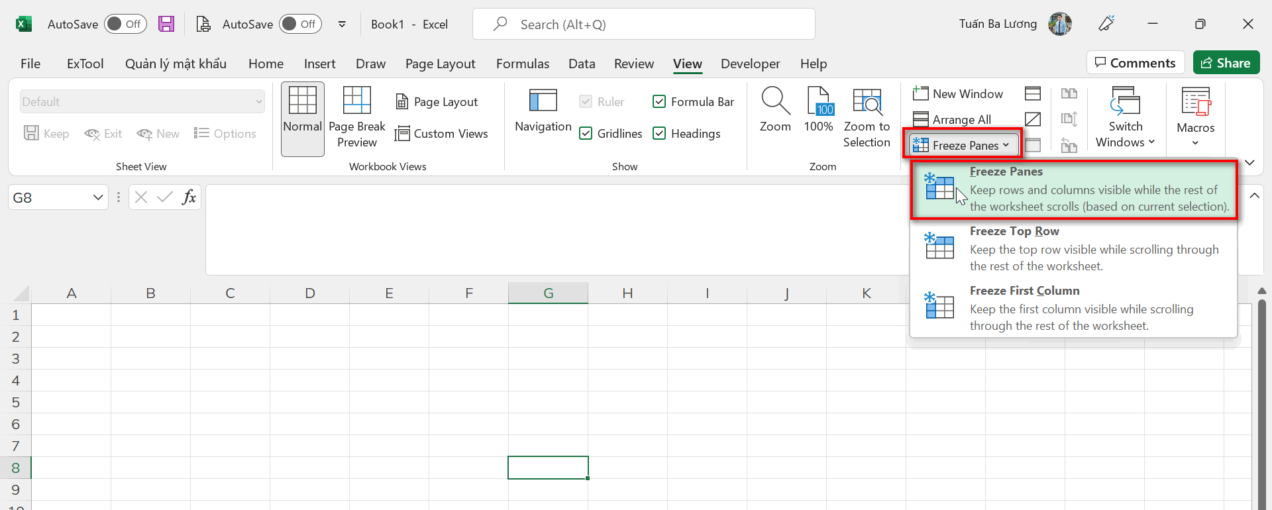Screen dimensions: 1272x510
Task: Click Zoom to Selection icon
Action: pyautogui.click(x=866, y=101)
